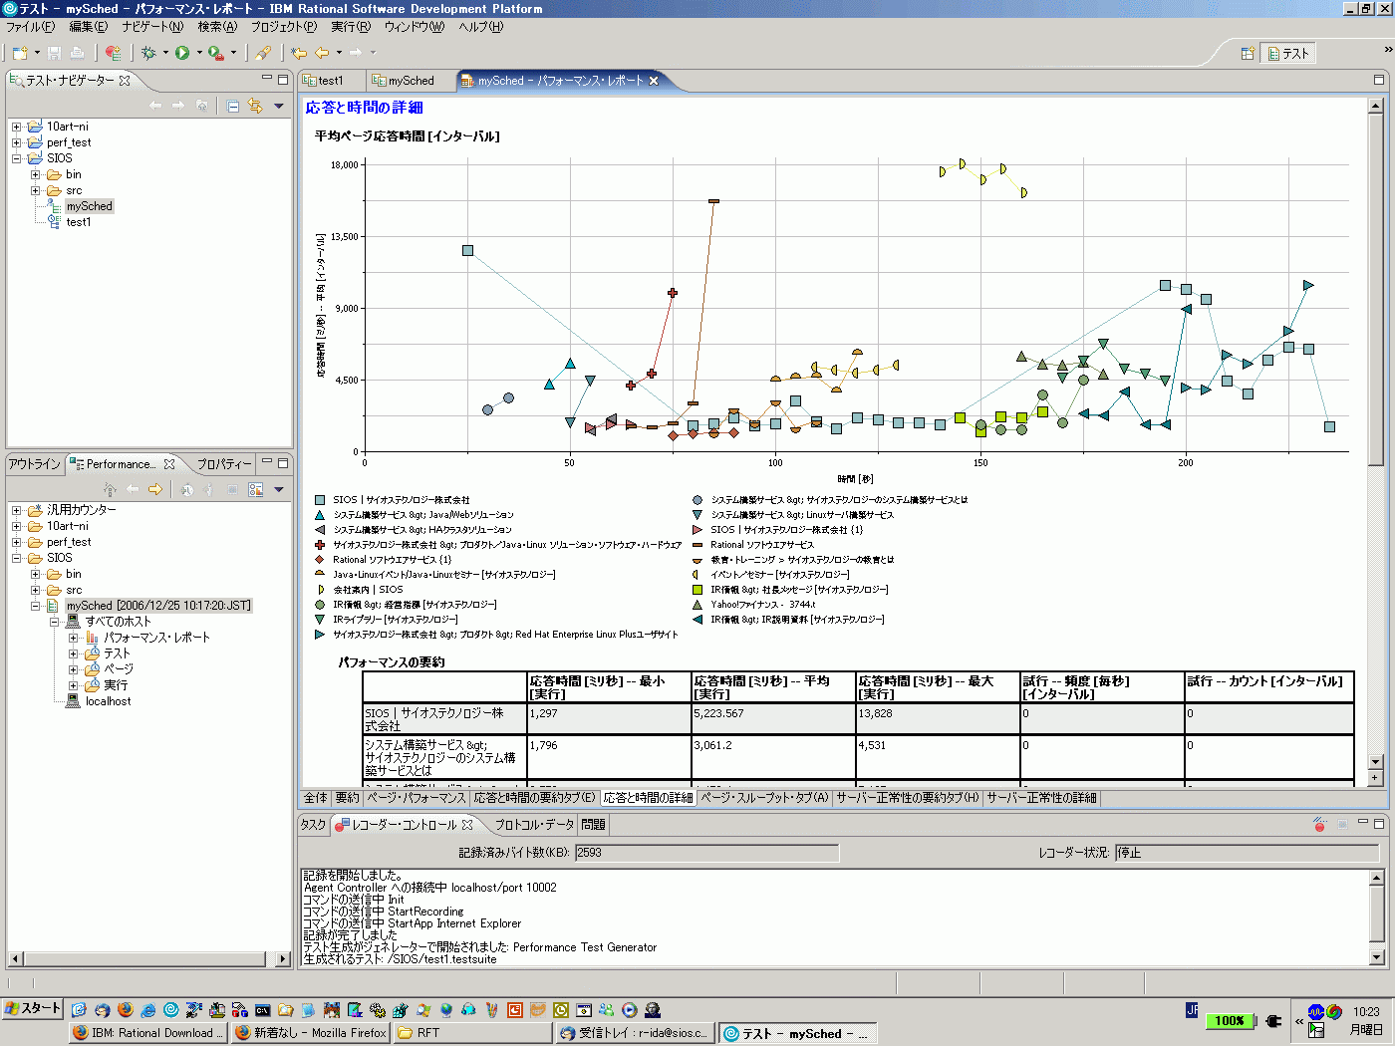Image resolution: width=1395 pixels, height=1046 pixels.
Task: Switch to the 問題 tab
Action: [593, 825]
